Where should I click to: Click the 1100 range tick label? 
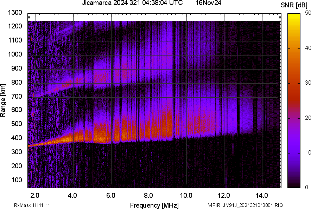click(15, 40)
